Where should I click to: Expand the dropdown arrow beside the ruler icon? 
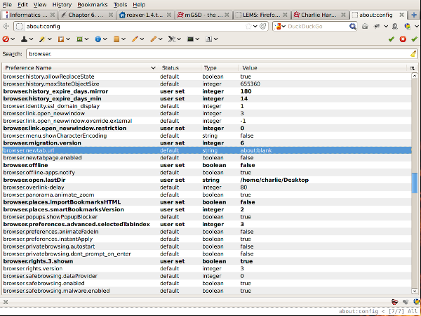coord(160,39)
